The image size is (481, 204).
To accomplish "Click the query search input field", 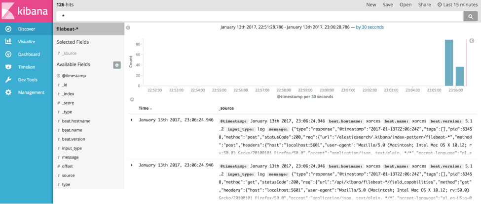I will tap(260, 17).
